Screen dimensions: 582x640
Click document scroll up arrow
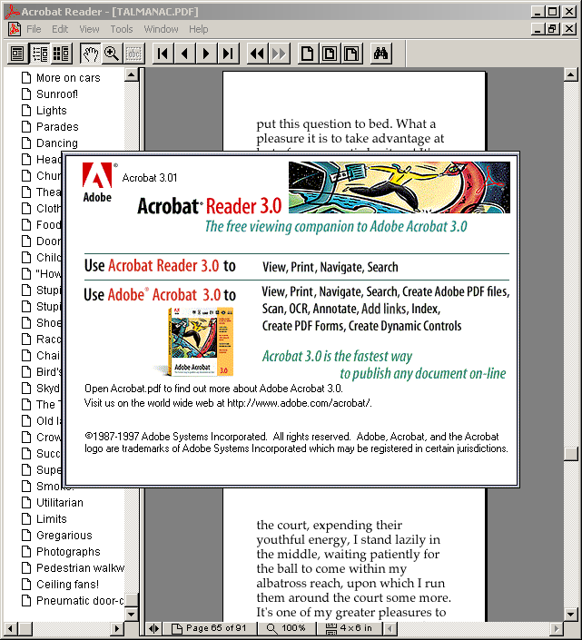point(570,74)
